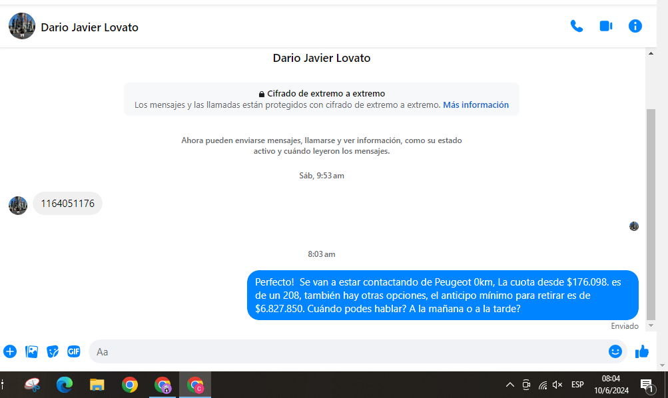Click the Enviado status text
Viewport: 668px width, 398px height.
(625, 326)
